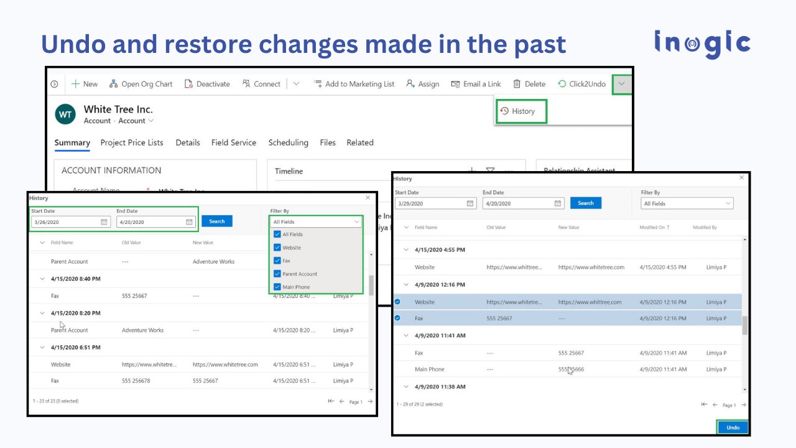Go to next page in left History dialog

pos(370,401)
